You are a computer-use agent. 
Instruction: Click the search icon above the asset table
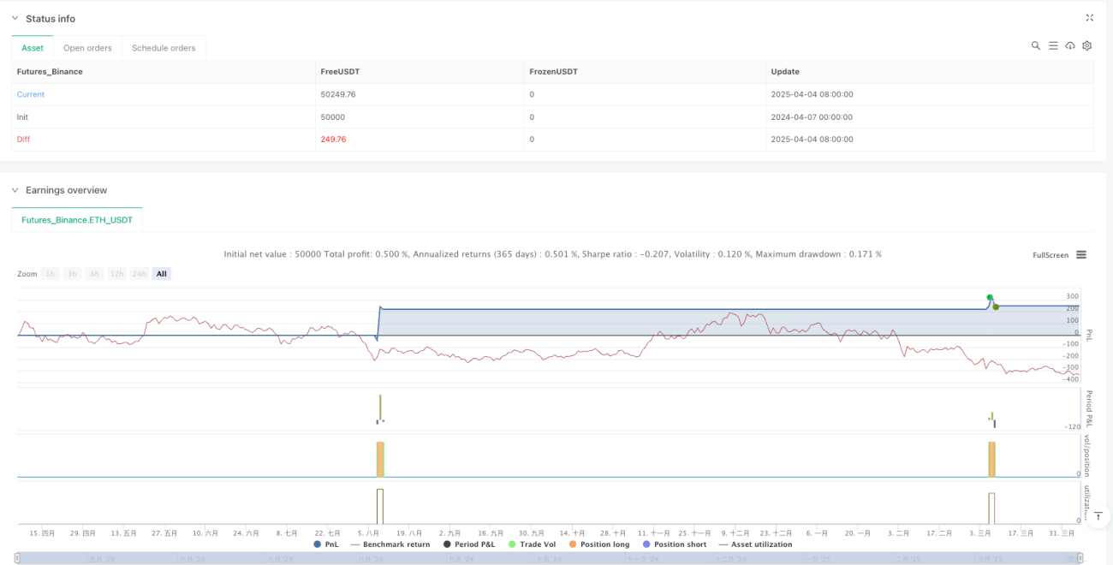[1036, 45]
